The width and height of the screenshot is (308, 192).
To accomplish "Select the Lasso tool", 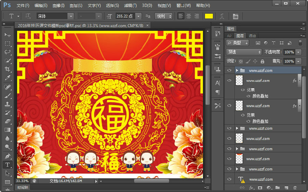I will click(8, 52).
